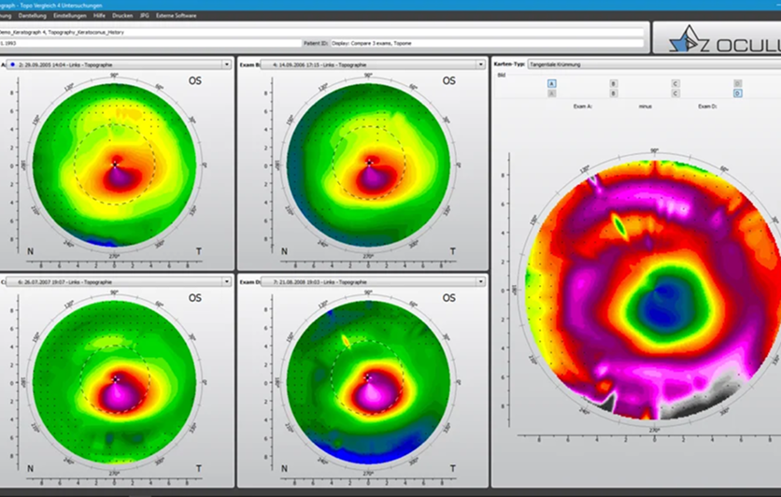The width and height of the screenshot is (781, 497).
Task: Select image B in the bottom Bild row
Action: (614, 93)
